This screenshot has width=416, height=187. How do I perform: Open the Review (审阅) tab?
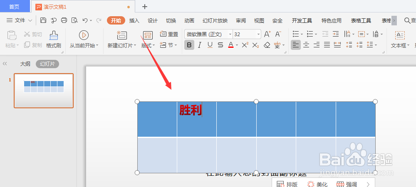point(241,21)
